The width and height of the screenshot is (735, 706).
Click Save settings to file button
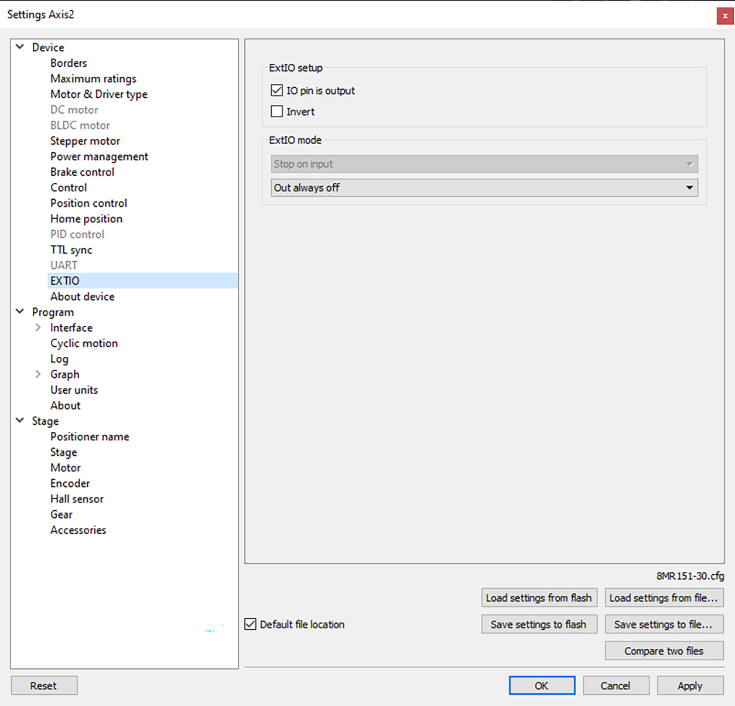[x=664, y=624]
